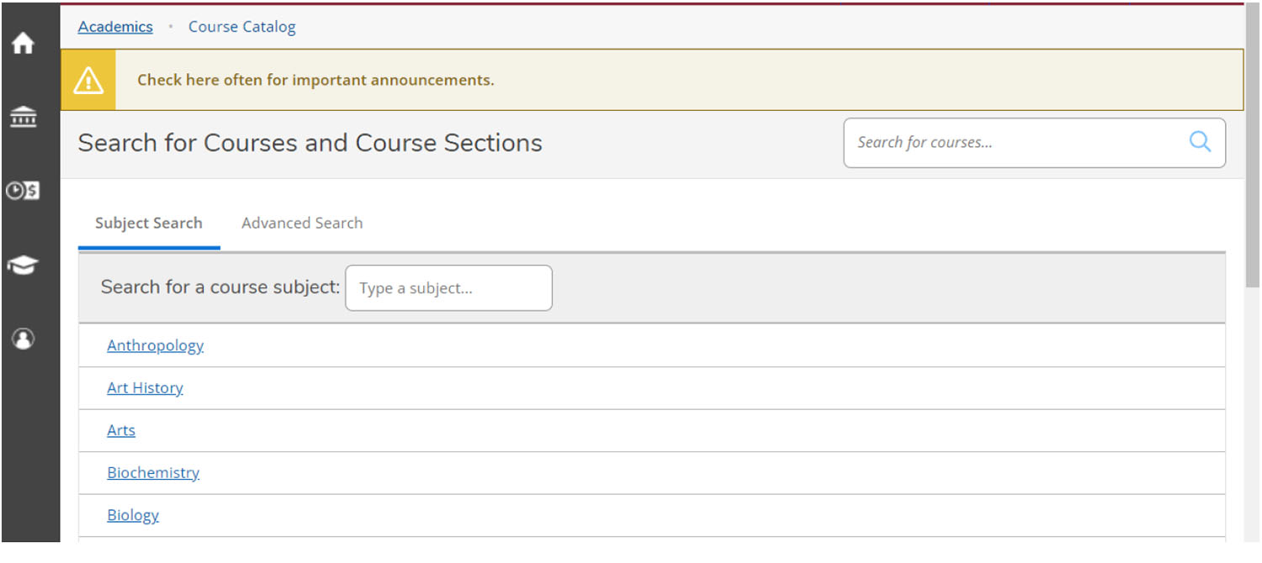The image size is (1262, 563).
Task: Open the Financial Information bank icon
Action: [23, 117]
